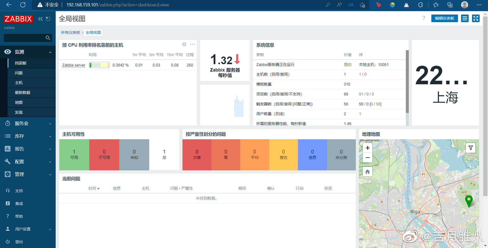Open the 最新数据 submenu item

tap(32, 93)
